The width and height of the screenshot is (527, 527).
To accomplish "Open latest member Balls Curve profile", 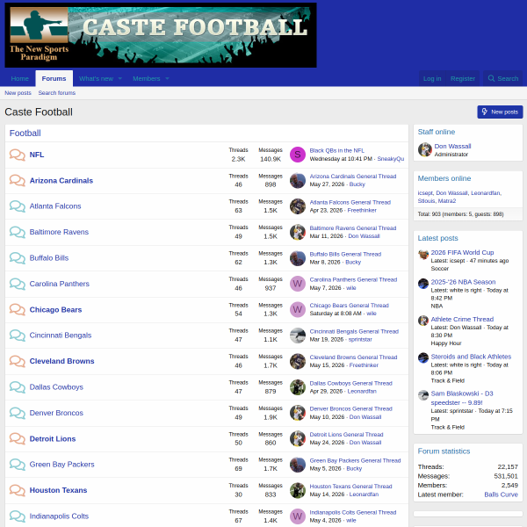I will pos(501,495).
